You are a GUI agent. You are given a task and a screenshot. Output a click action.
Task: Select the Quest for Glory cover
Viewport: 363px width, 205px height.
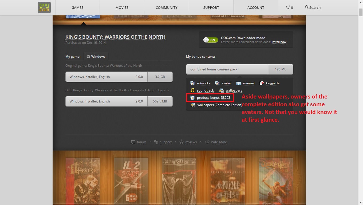276,181
